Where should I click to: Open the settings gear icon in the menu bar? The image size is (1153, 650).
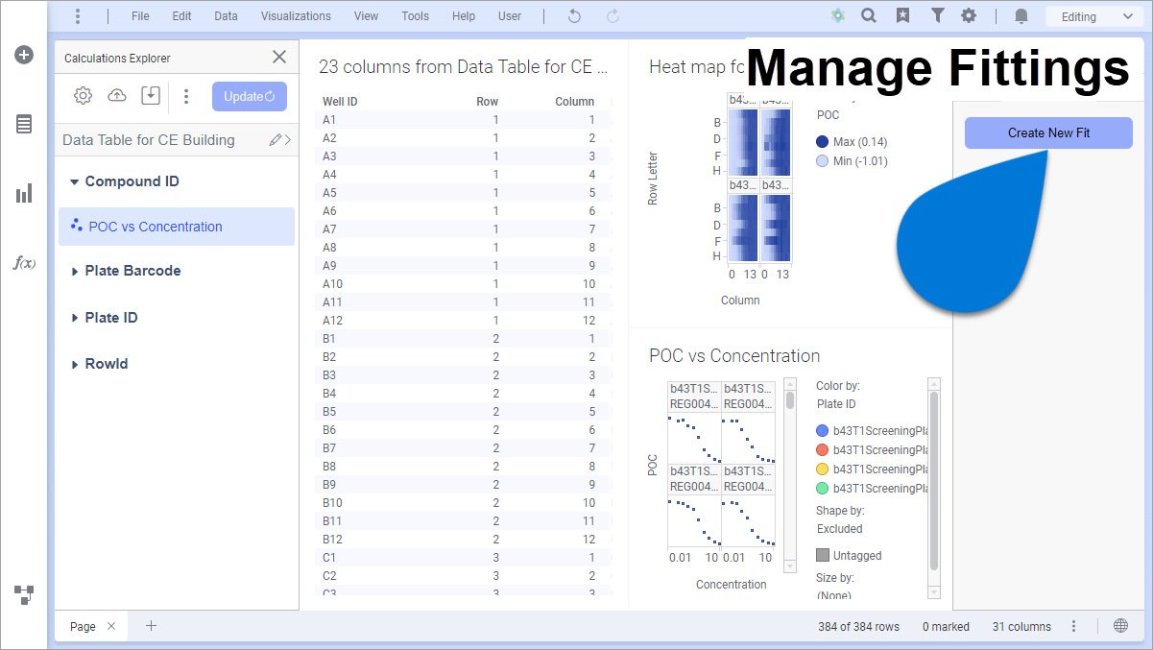click(x=969, y=16)
